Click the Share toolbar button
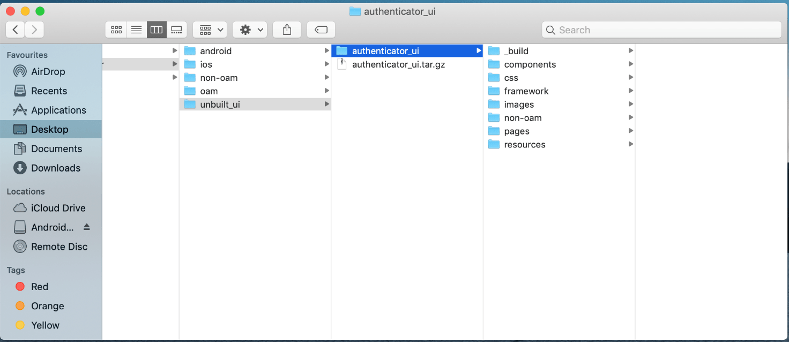 click(x=287, y=29)
